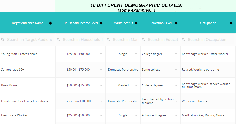Click Household Income Level sort arrows
236x124 pixels.
coord(101,23)
